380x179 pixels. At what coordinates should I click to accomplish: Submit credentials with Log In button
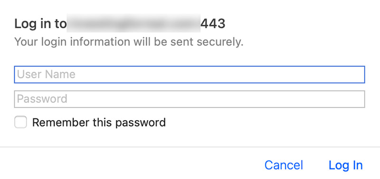click(346, 165)
